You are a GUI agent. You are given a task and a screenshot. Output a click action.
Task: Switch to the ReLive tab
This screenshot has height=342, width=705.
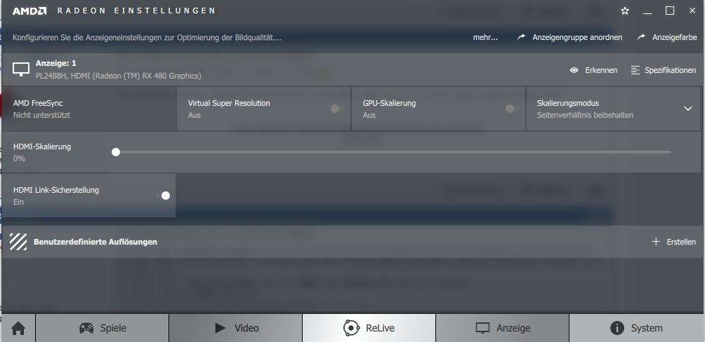(369, 328)
